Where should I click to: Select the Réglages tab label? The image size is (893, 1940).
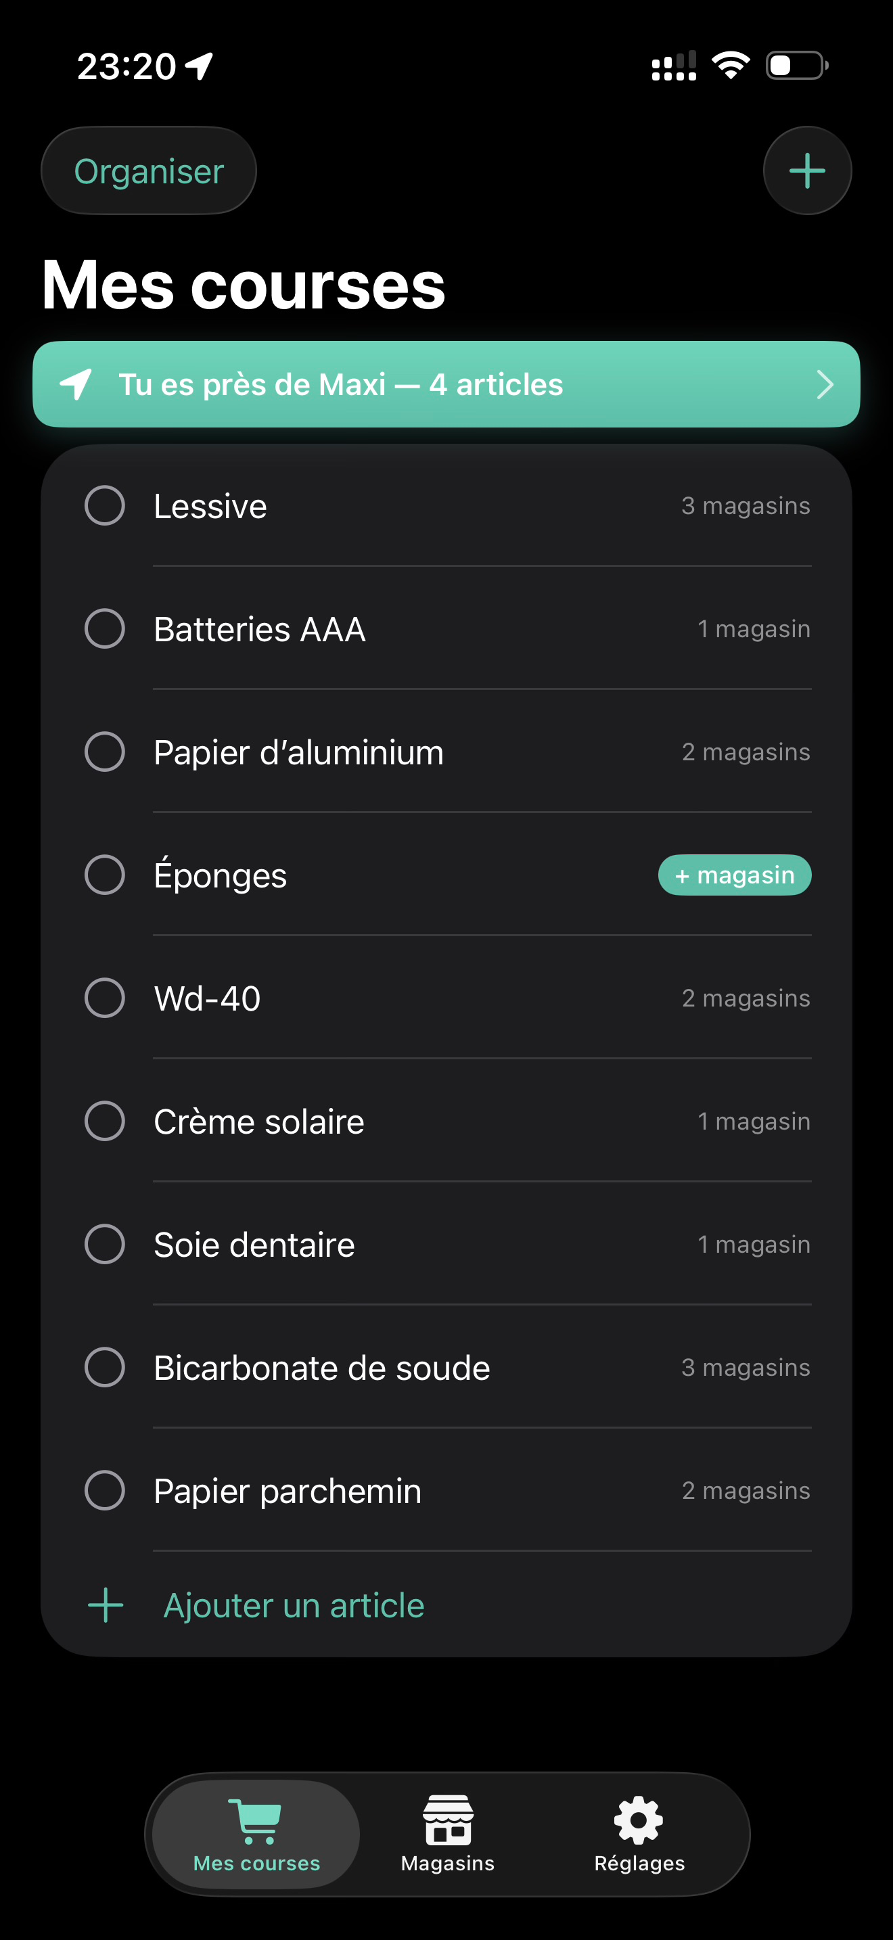point(639,1863)
